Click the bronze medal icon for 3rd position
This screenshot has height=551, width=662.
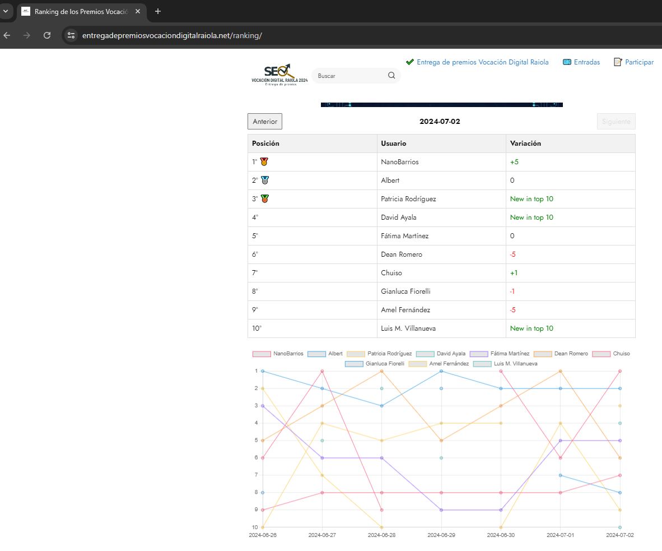[x=264, y=199]
